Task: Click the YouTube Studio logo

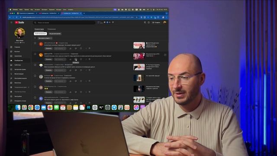Action: click(x=19, y=23)
